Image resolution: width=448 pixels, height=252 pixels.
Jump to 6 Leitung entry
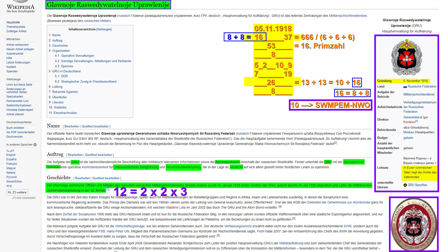56,87
